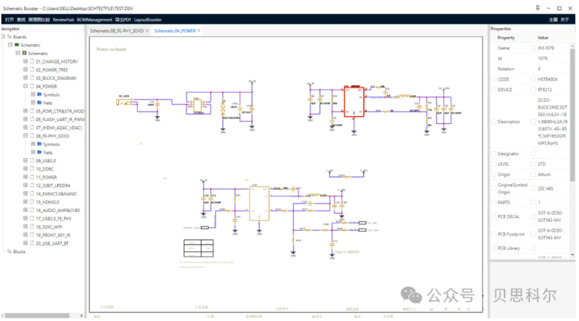Click the page icon beside 10_DDRC
Viewport: 579px width, 321px height.
point(32,168)
